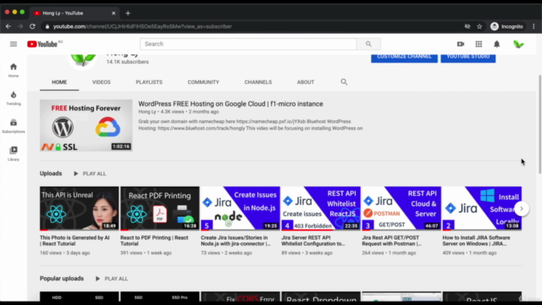Open the Popular uploads heading

point(62,279)
